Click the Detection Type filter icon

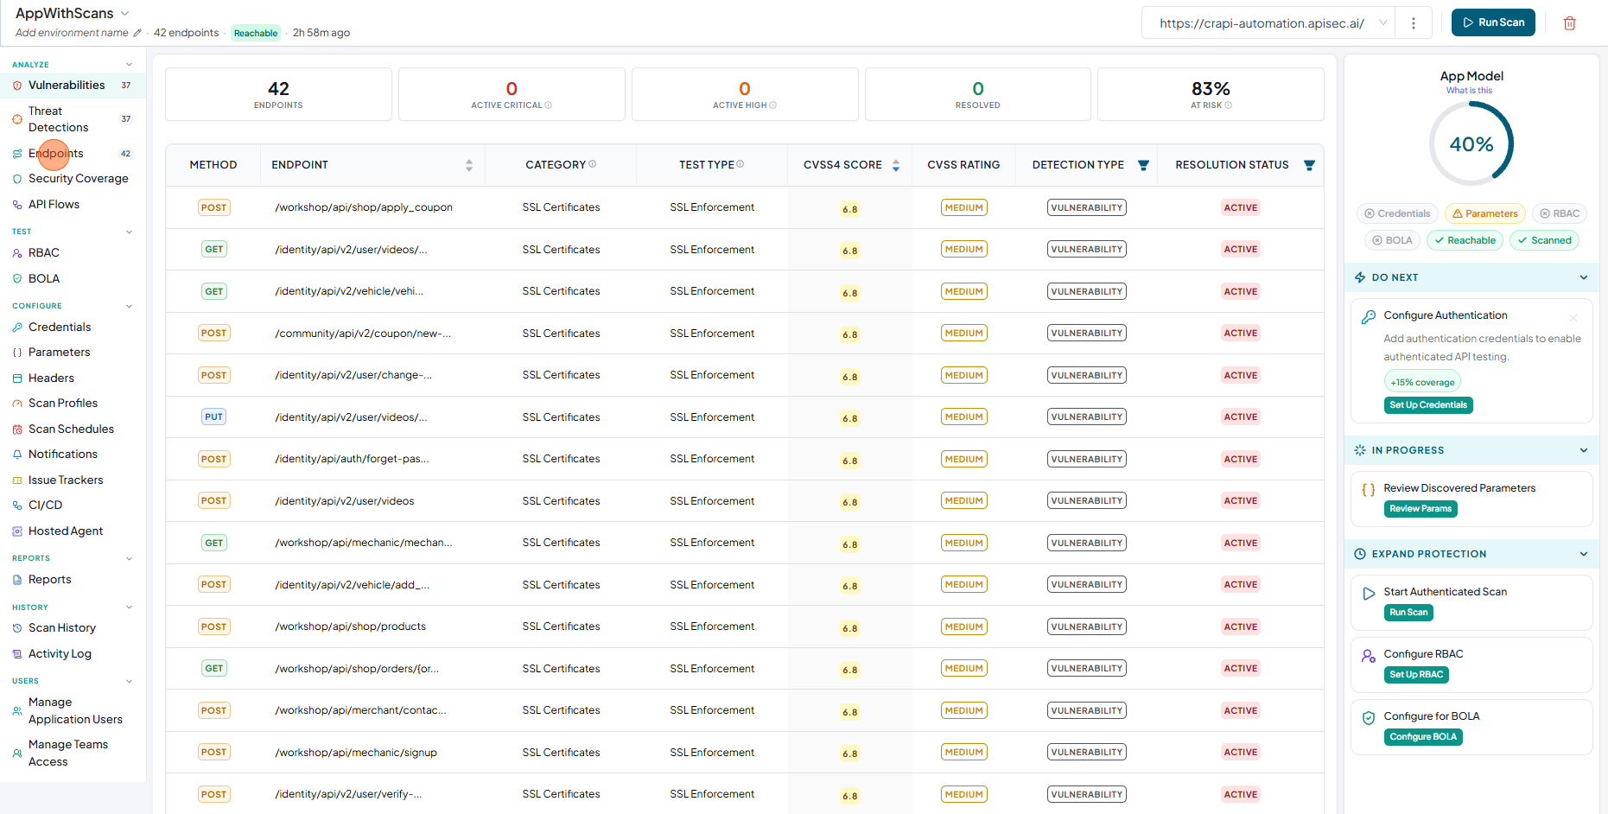1143,165
